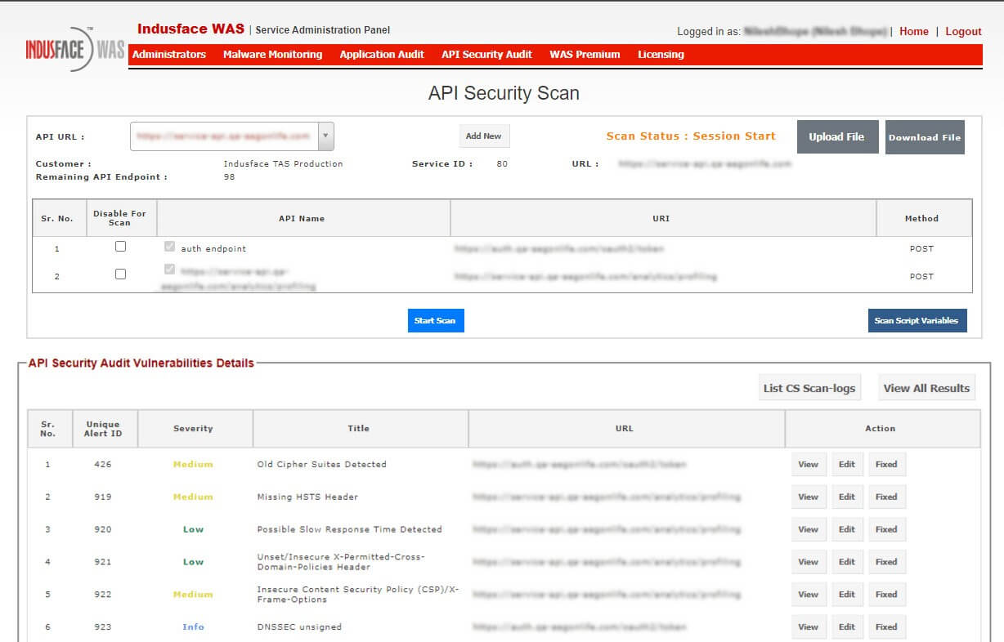Click alert ID 919
1004x642 pixels.
(103, 497)
